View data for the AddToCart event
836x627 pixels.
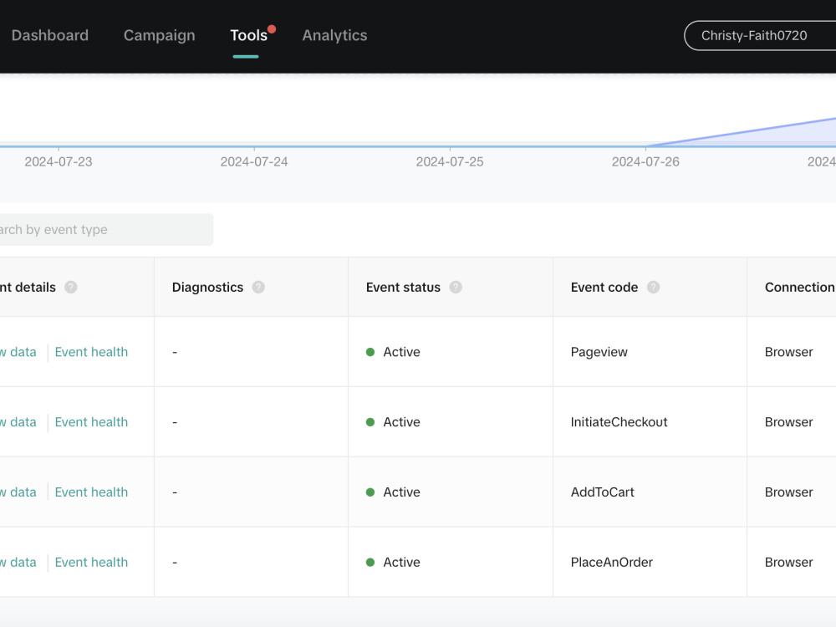point(18,492)
